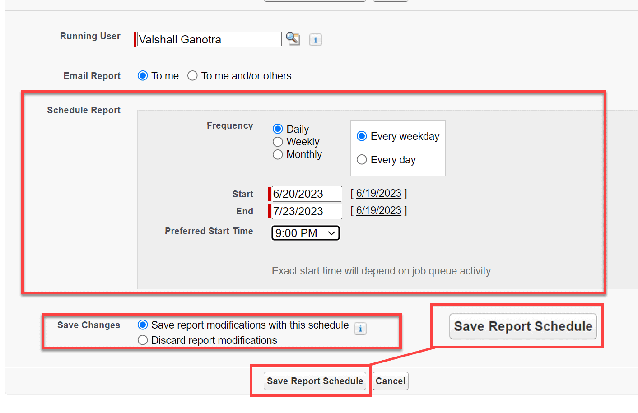Image resolution: width=638 pixels, height=413 pixels.
Task: Click info icon next to Save report modifications
Action: coord(360,329)
